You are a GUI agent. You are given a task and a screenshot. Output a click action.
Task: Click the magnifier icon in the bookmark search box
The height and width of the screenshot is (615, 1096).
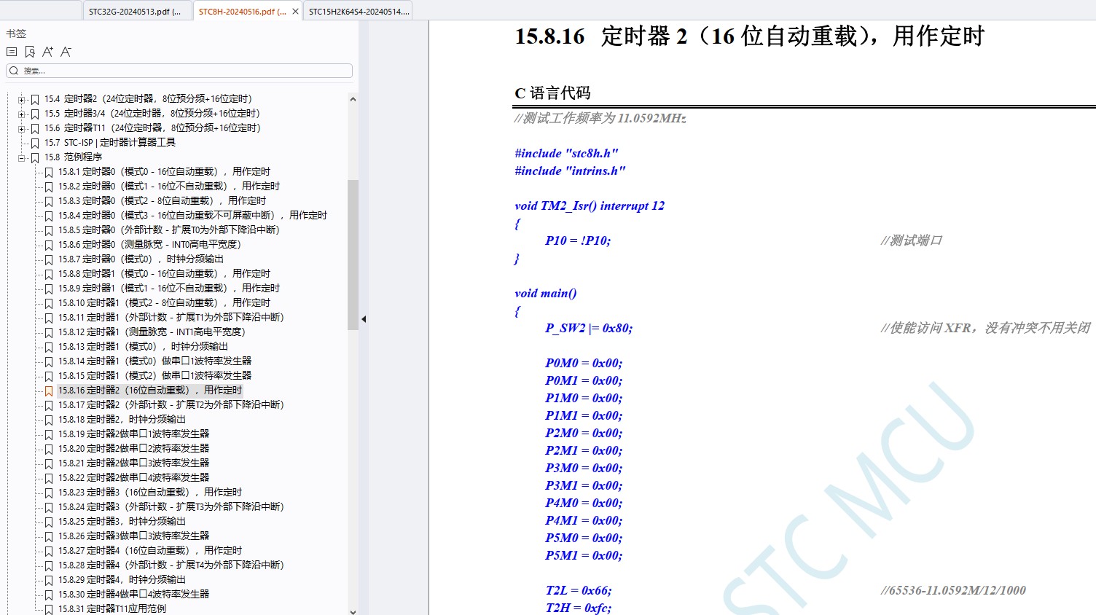click(x=14, y=71)
